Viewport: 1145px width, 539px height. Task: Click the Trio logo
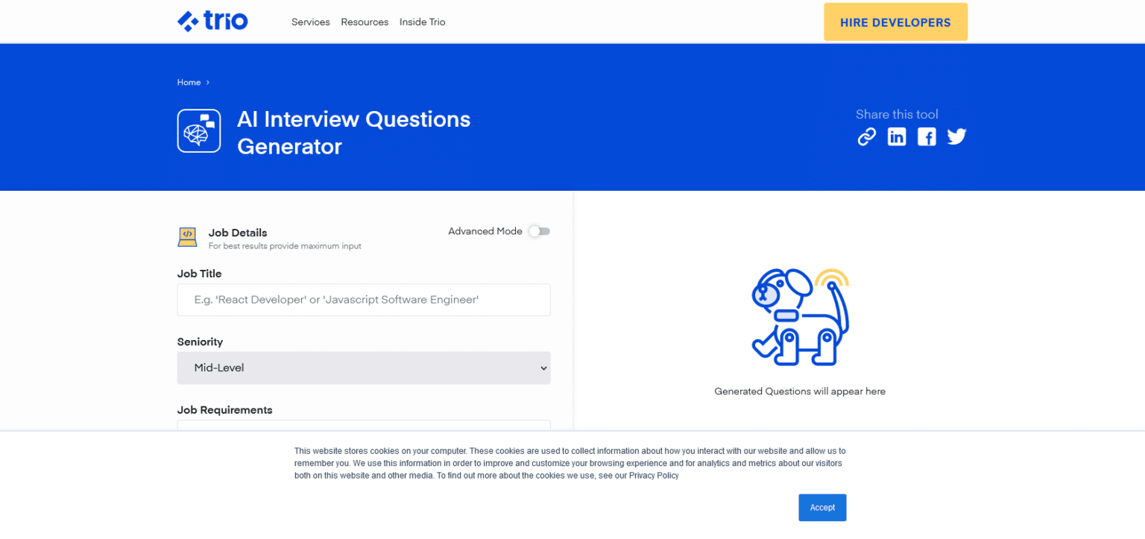click(212, 21)
